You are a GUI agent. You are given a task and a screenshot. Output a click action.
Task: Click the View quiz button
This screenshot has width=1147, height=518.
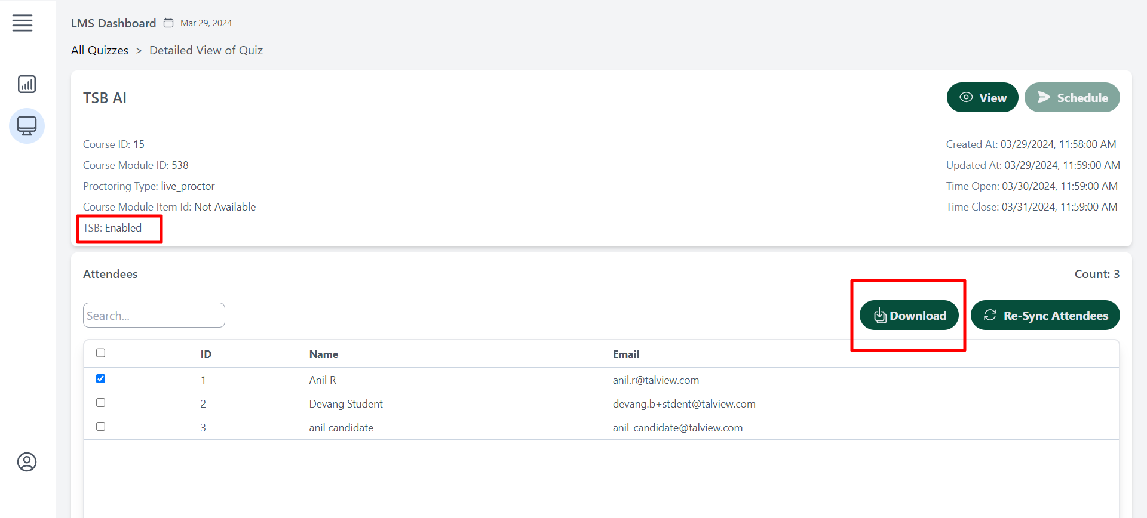point(983,97)
